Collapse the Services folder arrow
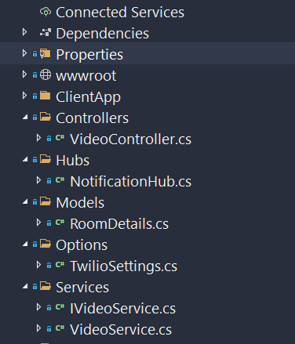295x344 pixels. click(25, 286)
